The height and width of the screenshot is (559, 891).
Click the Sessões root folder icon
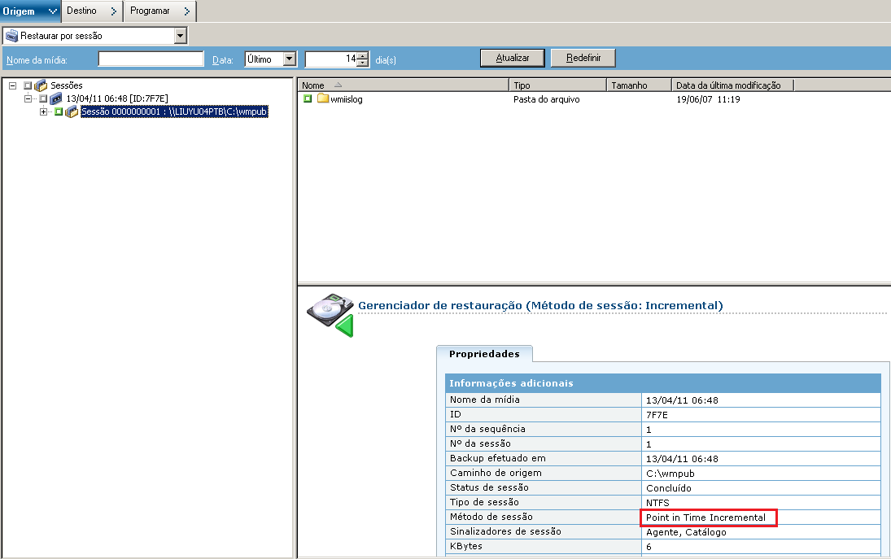pyautogui.click(x=41, y=85)
